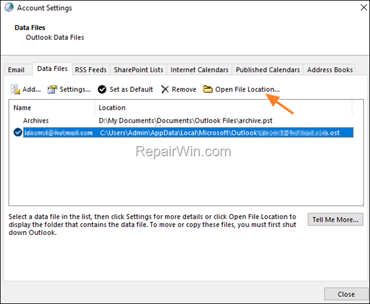The height and width of the screenshot is (304, 370).
Task: Click the Settings... label
Action: (76, 89)
